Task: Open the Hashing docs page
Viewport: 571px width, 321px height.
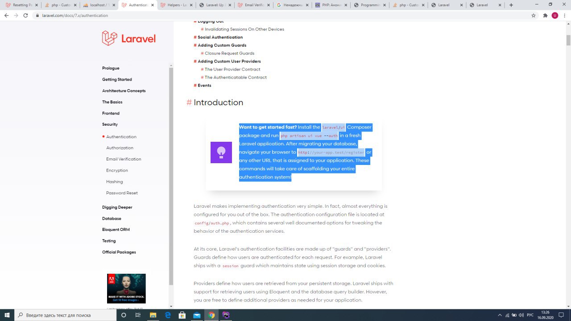Action: 114,181
